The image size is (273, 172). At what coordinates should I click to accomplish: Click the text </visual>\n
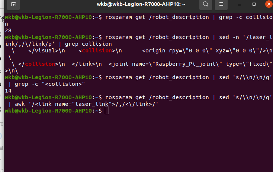[x=46, y=51]
